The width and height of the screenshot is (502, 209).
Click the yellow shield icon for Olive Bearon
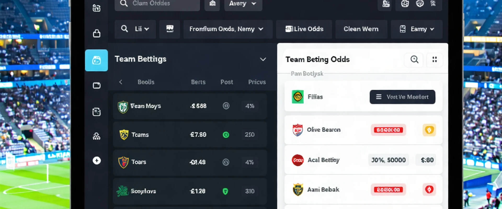tap(429, 130)
